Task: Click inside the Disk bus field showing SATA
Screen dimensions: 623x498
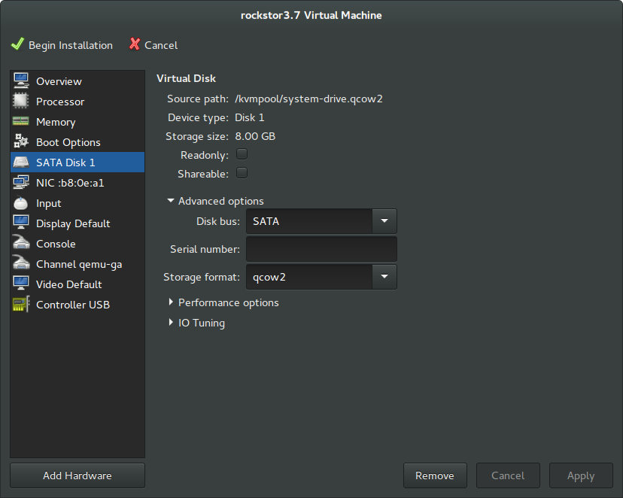Action: point(309,221)
